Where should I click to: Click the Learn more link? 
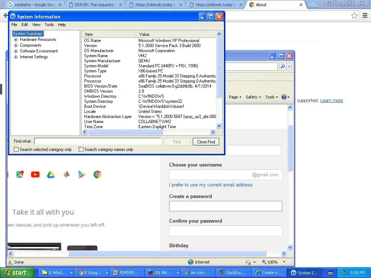(332, 101)
